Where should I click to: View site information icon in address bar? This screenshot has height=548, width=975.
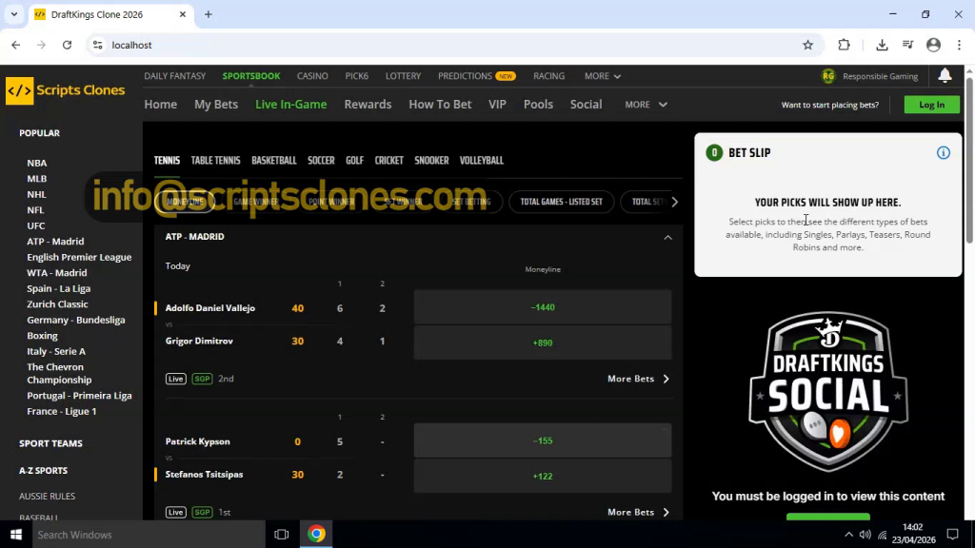click(98, 45)
